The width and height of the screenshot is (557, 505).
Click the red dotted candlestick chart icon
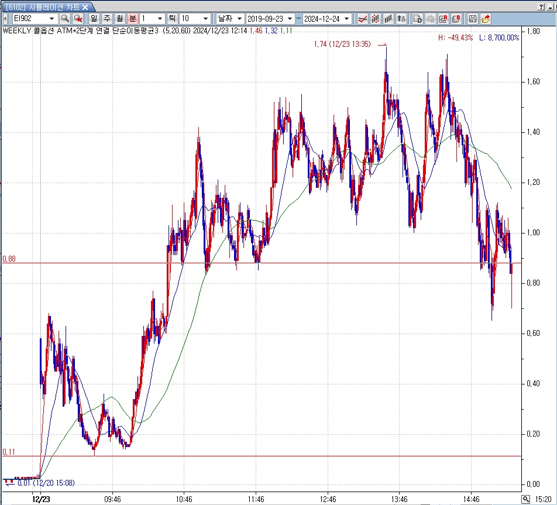376,19
